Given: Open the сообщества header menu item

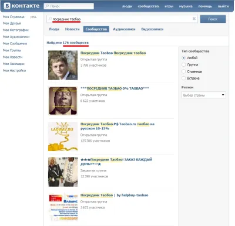Looking at the screenshot, I should [148, 6].
